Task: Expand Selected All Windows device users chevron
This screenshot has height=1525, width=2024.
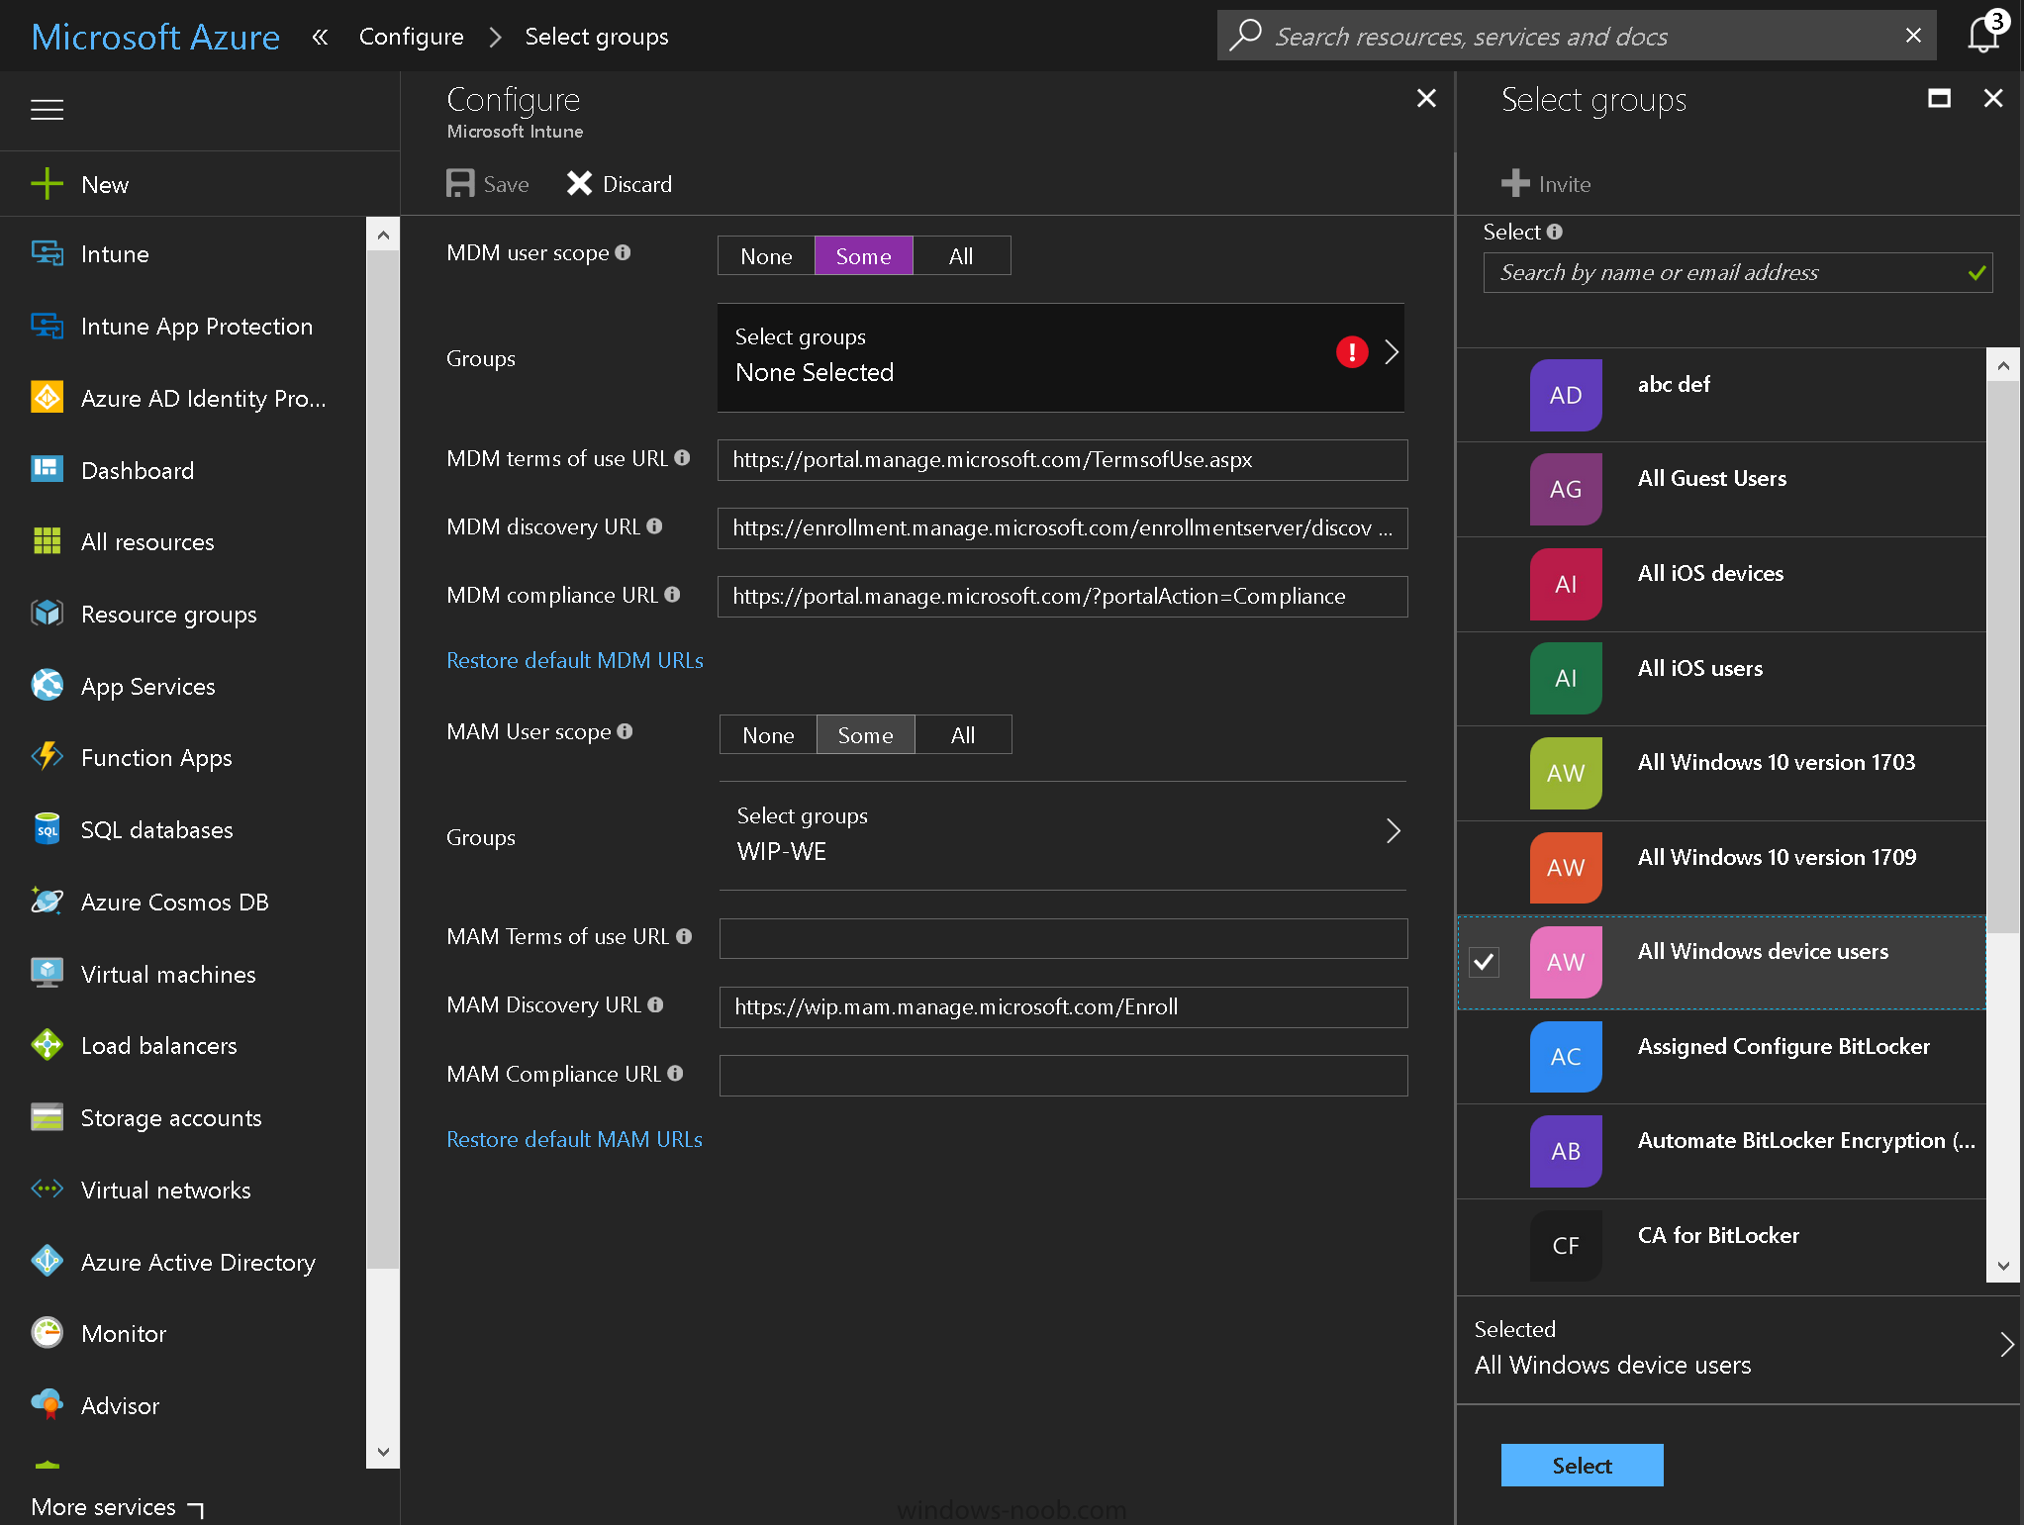Action: [2006, 1345]
